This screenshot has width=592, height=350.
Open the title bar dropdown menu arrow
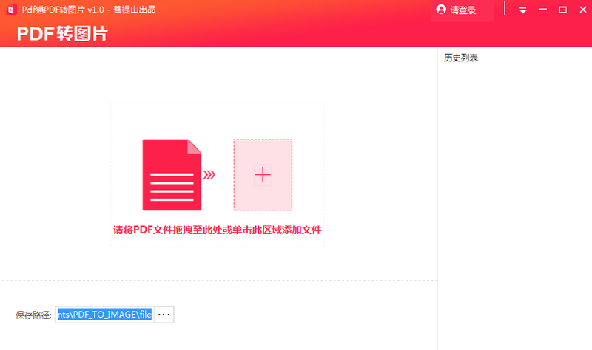pyautogui.click(x=523, y=10)
